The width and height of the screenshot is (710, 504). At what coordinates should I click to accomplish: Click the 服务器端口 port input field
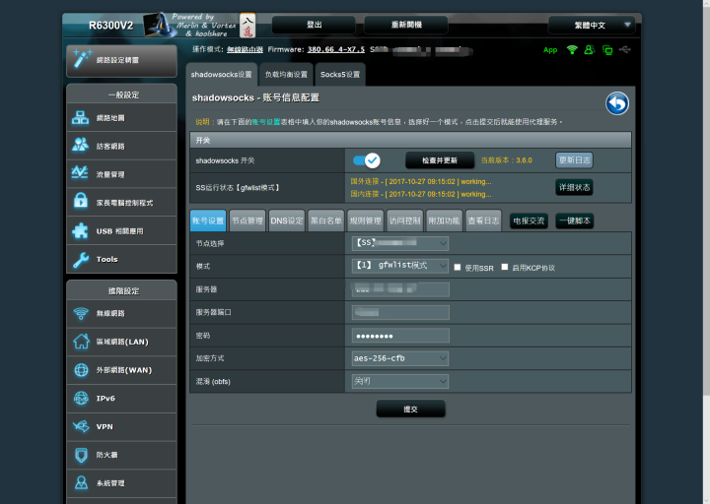click(400, 312)
